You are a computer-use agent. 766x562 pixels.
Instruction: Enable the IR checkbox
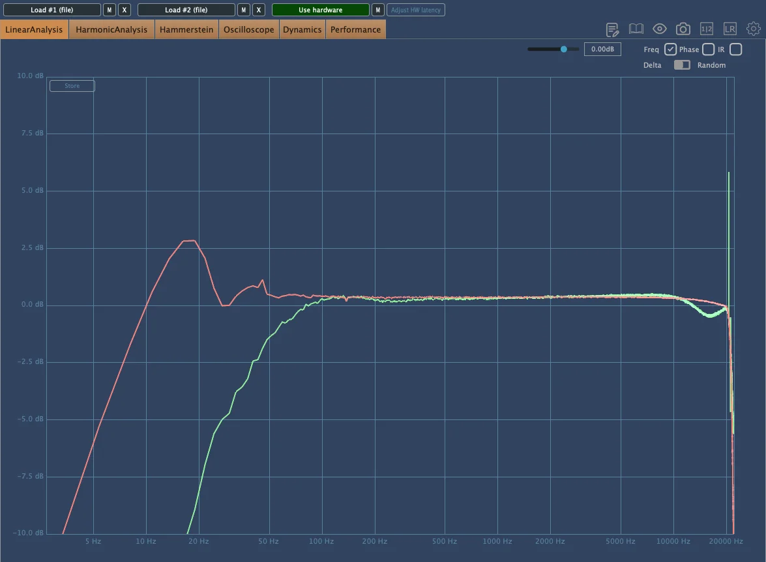pyautogui.click(x=736, y=49)
